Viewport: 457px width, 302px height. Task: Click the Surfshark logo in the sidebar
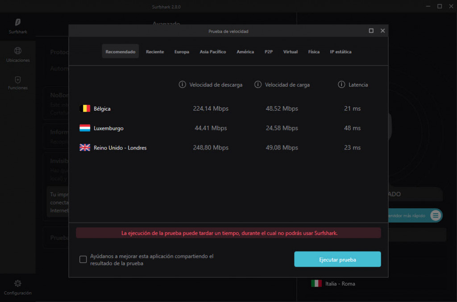[x=18, y=22]
